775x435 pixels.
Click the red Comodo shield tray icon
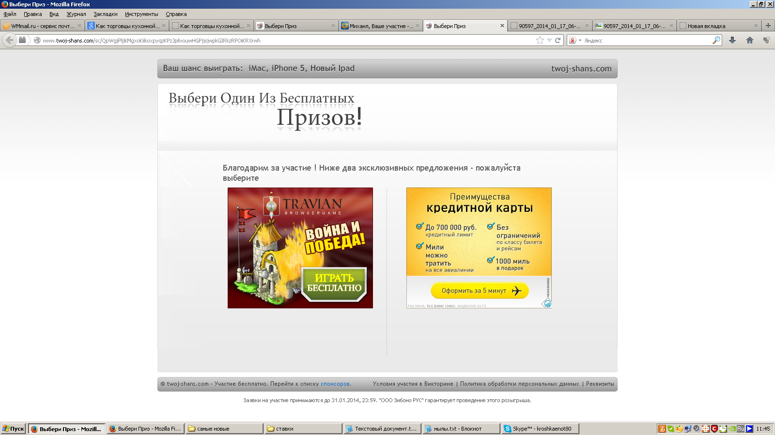(714, 429)
